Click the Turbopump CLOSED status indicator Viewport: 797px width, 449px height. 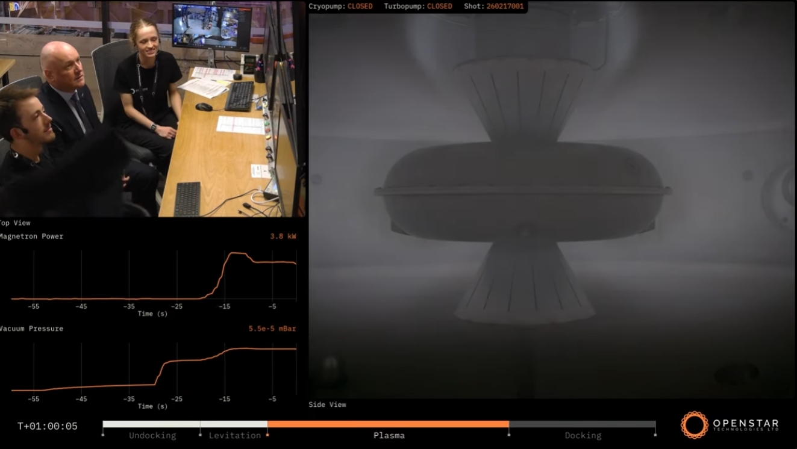click(439, 7)
